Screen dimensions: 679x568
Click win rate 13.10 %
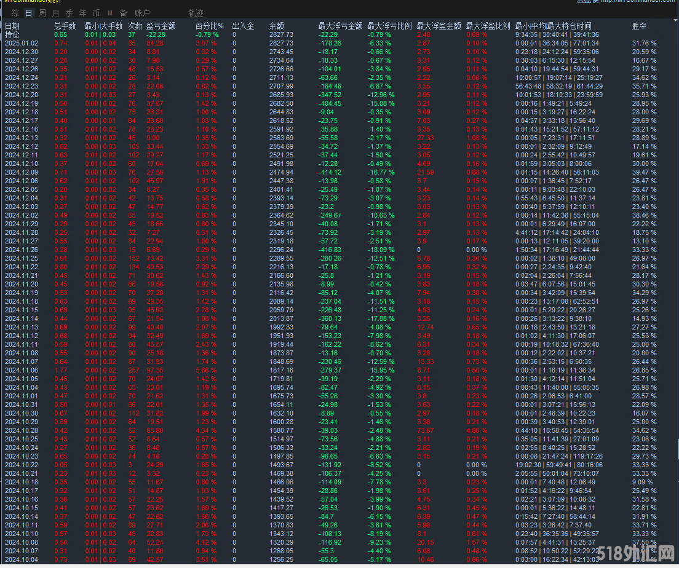click(x=645, y=241)
